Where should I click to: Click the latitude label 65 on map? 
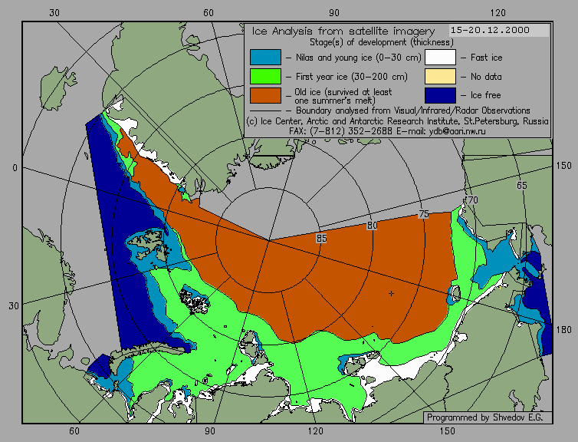click(521, 186)
